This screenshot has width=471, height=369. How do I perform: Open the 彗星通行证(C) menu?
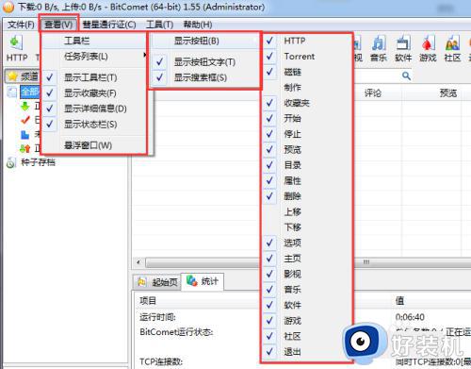click(x=109, y=25)
